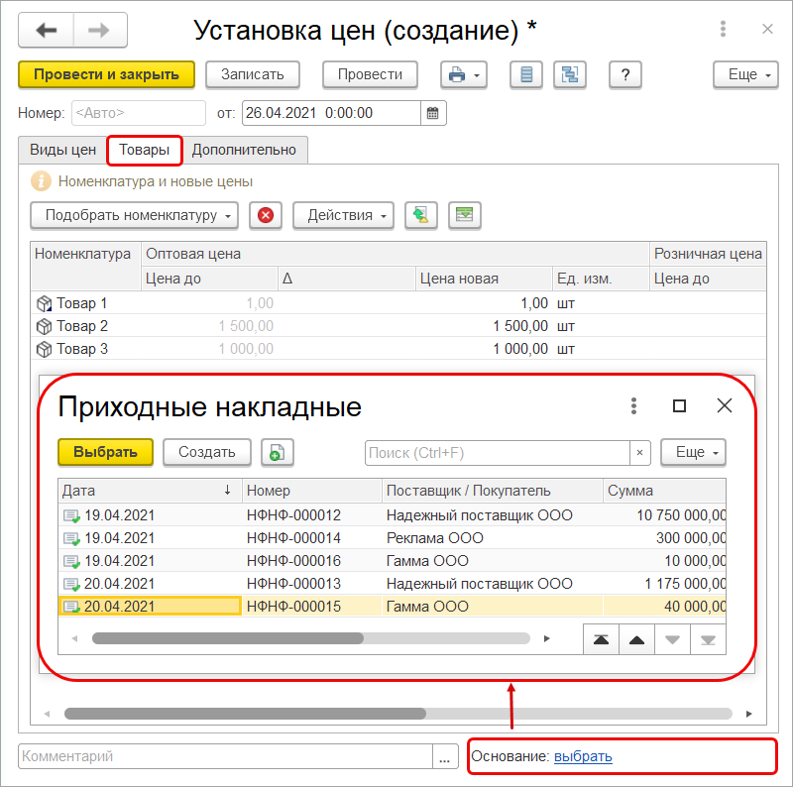Click the Товар 2 package icon
Image resolution: width=793 pixels, height=787 pixels.
pyautogui.click(x=45, y=327)
